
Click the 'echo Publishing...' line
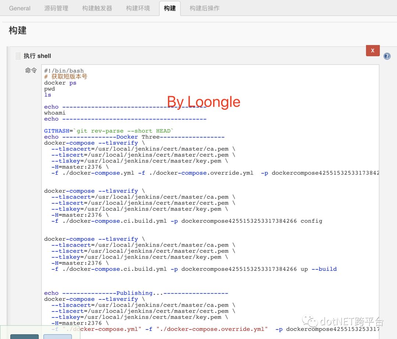136,293
